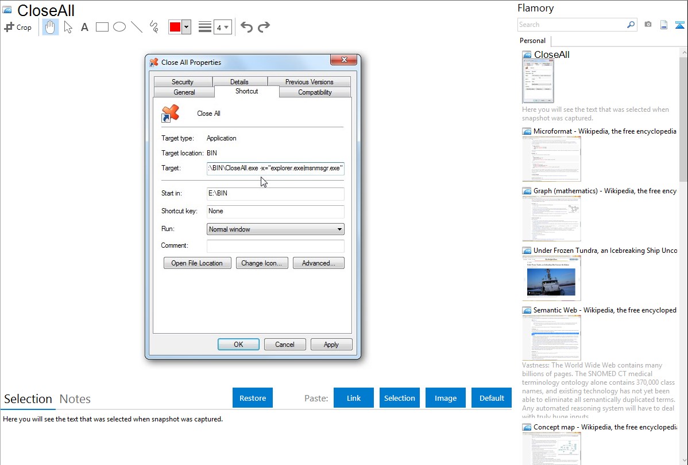
Task: Select 'Concept map - Wikipedia' snapshot title
Action: click(605, 427)
